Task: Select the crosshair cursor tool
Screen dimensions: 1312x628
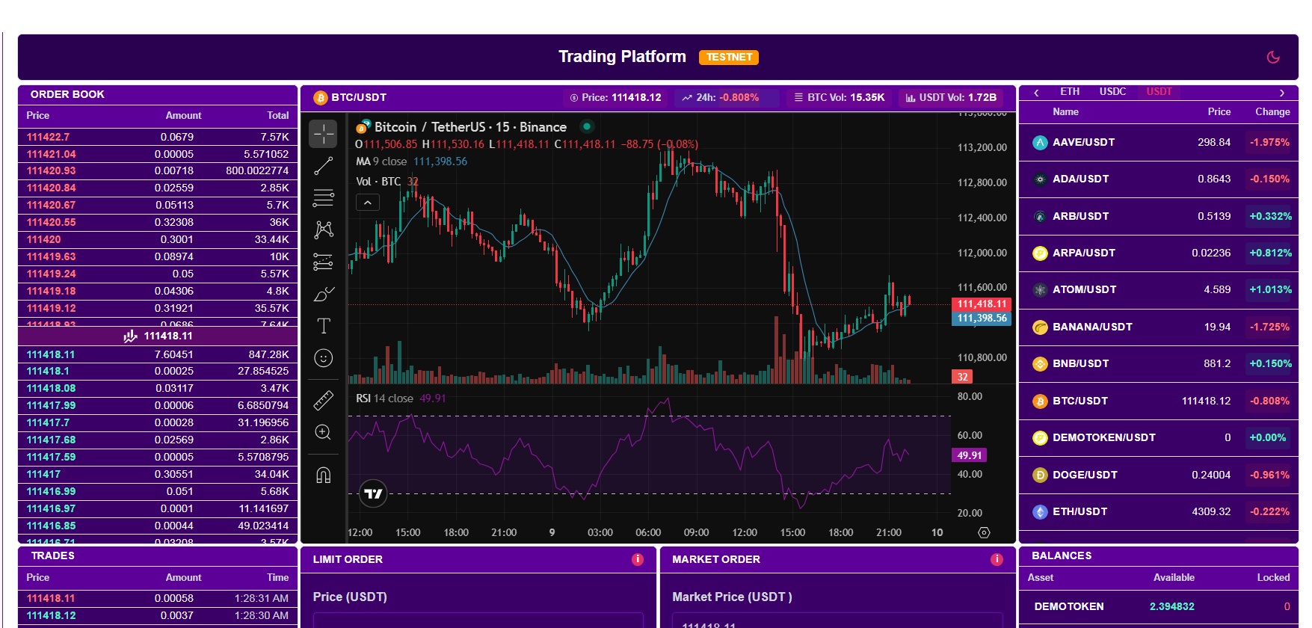Action: click(323, 134)
